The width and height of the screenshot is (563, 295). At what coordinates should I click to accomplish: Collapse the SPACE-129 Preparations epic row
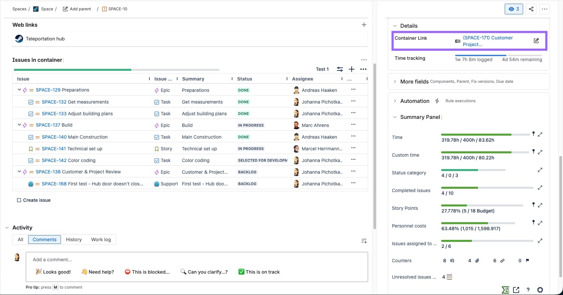coord(19,90)
